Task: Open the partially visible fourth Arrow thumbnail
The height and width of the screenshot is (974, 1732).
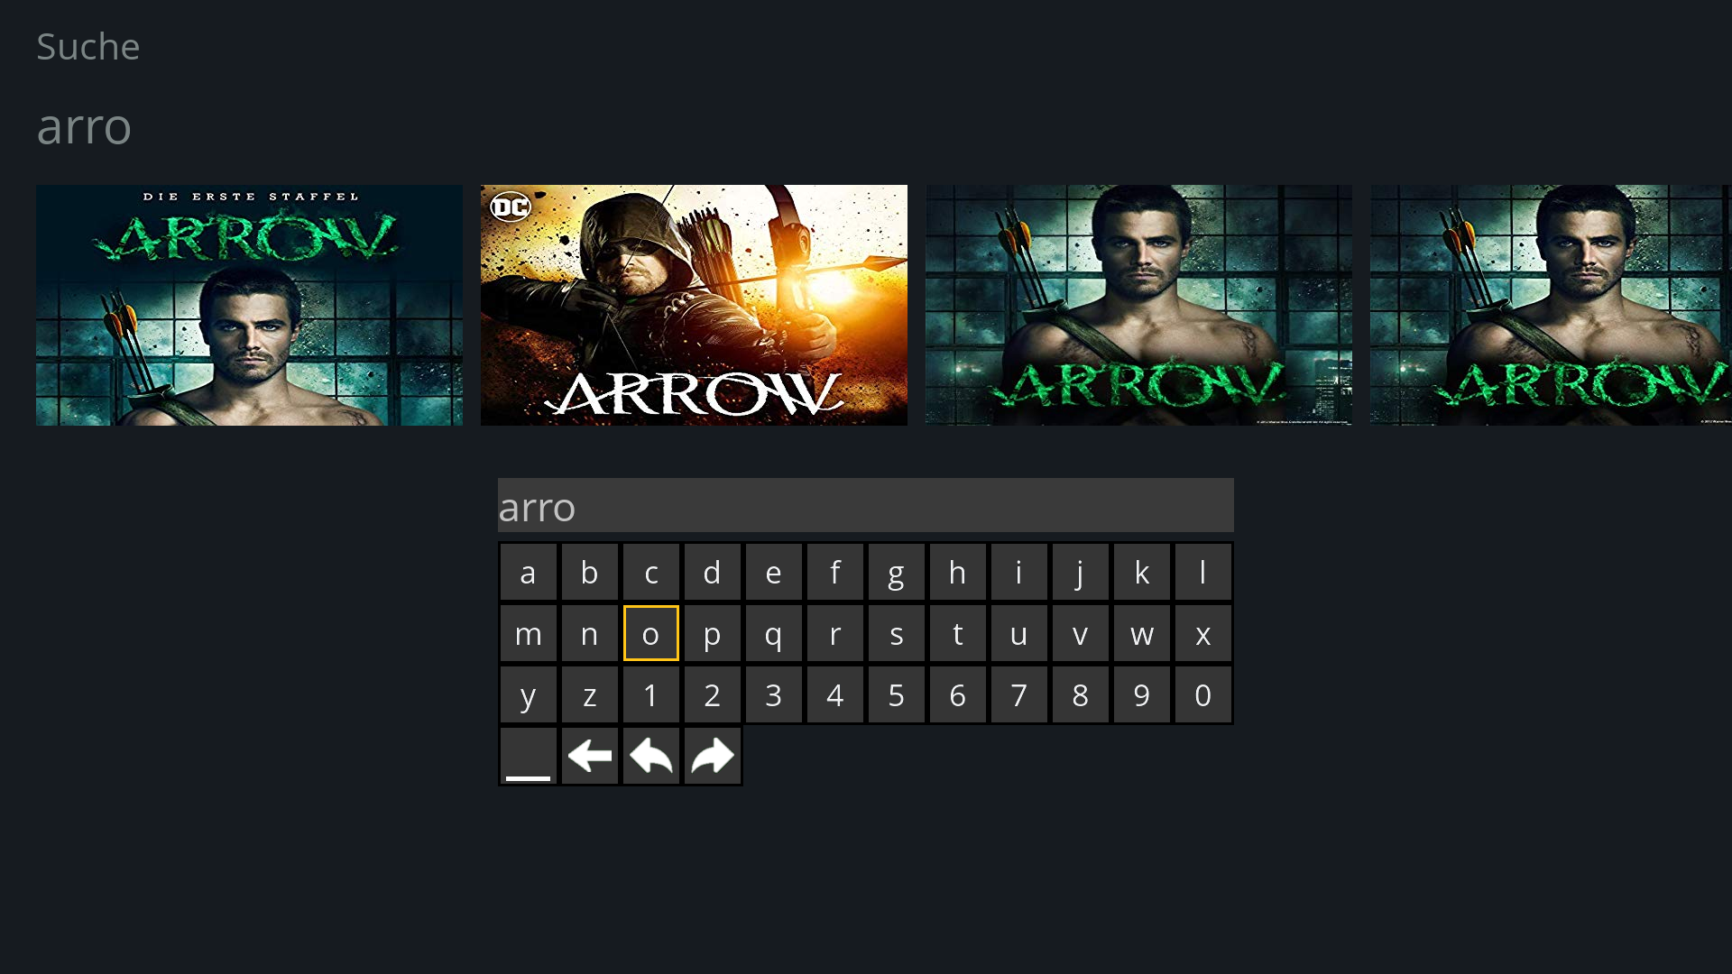Action: [1551, 305]
